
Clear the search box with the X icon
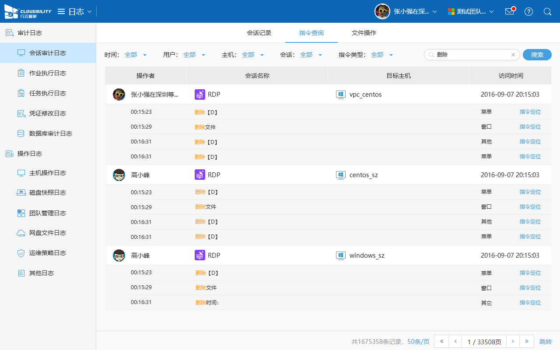(513, 55)
